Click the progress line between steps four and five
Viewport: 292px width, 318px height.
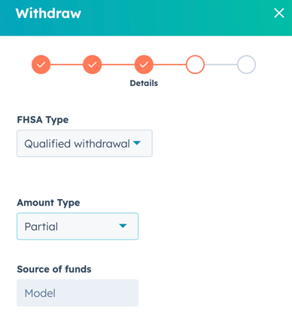(221, 65)
